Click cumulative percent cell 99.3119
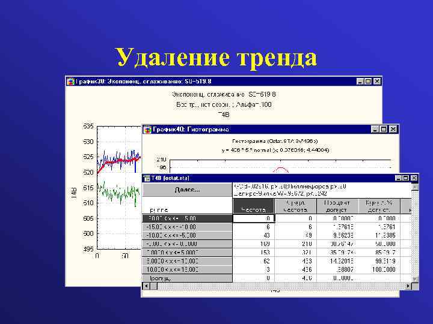Screen dimensions: 433x324 [379, 261]
